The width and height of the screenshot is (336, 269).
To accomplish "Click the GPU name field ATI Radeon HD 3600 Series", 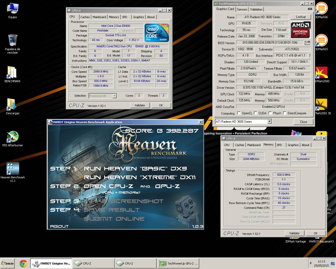I will [262, 17].
